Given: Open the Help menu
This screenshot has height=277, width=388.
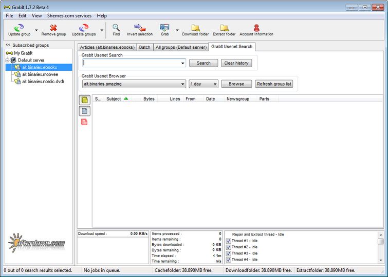Looking at the screenshot, I should pos(102,15).
